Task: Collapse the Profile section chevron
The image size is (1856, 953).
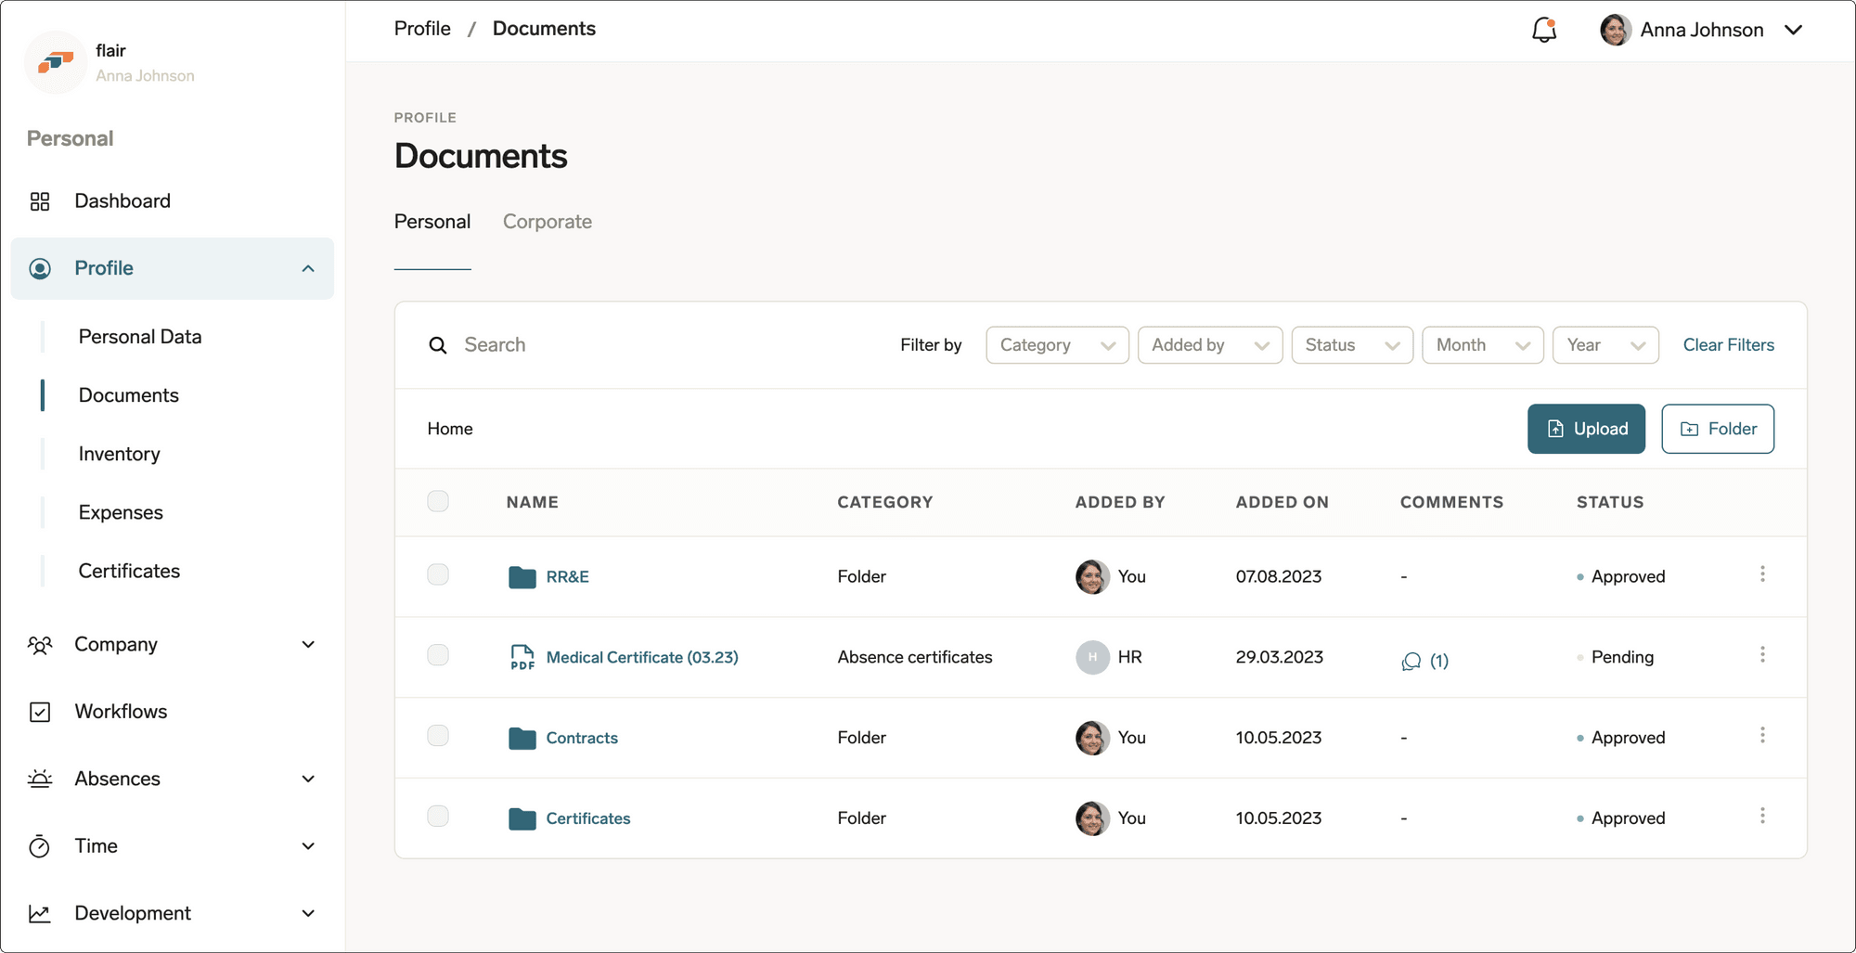Action: click(x=308, y=268)
